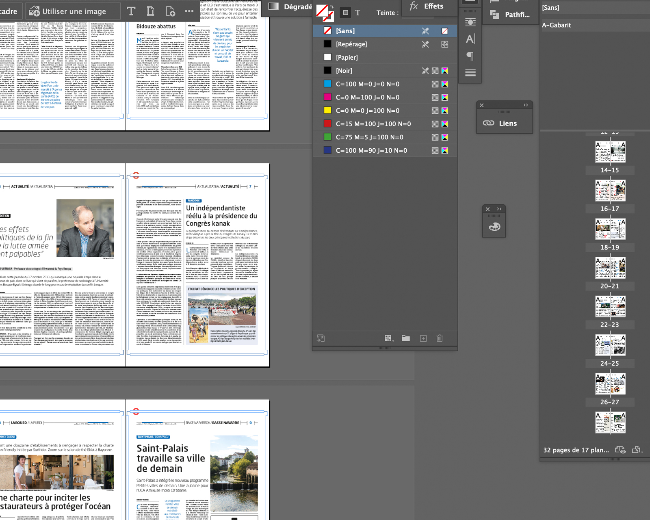The height and width of the screenshot is (520, 650).
Task: Toggle formatting affects text button
Action: coord(358,13)
